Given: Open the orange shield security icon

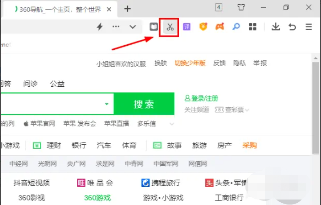Looking at the screenshot, I should point(203,27).
